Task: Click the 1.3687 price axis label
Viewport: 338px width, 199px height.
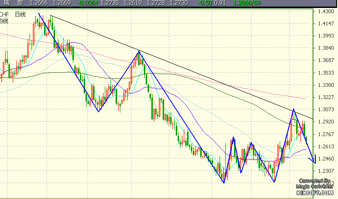Action: pyautogui.click(x=326, y=60)
